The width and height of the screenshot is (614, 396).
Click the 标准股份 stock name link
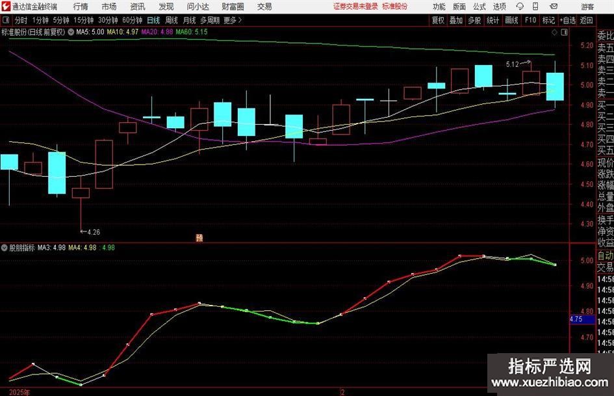(x=395, y=7)
